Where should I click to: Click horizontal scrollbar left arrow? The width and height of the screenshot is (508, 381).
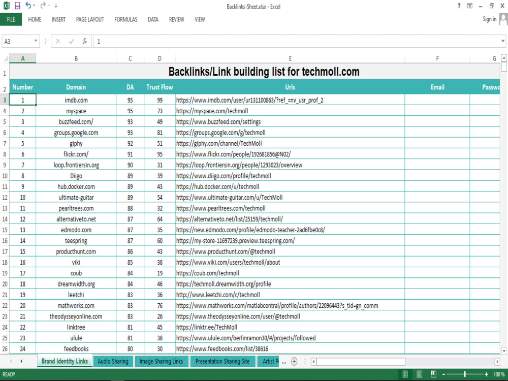313,362
